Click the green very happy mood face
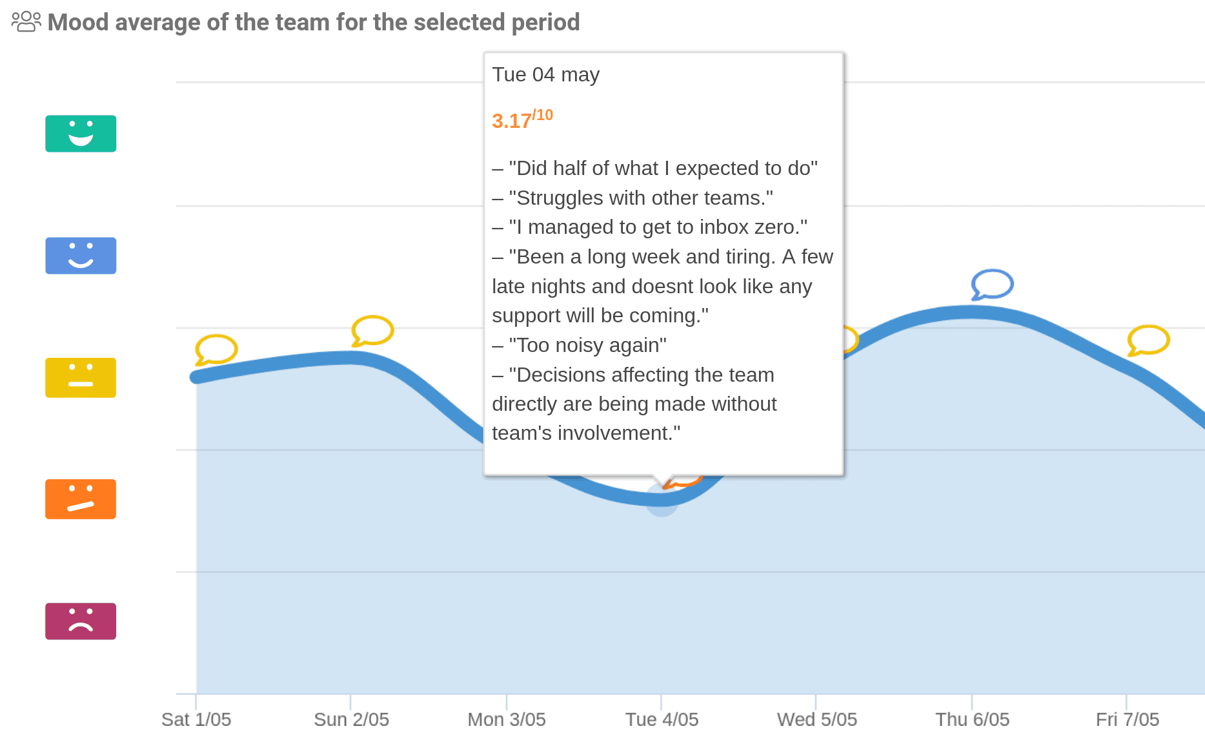 click(81, 134)
